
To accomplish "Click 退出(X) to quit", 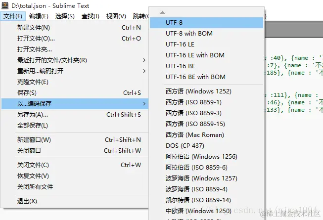I will 75,201.
